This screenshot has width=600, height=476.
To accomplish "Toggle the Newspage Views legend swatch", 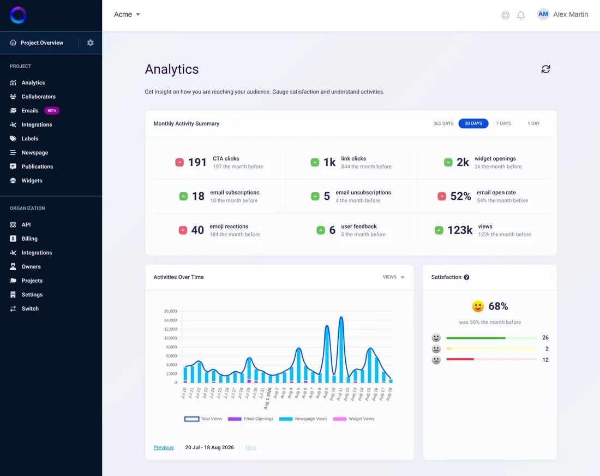I will click(286, 419).
